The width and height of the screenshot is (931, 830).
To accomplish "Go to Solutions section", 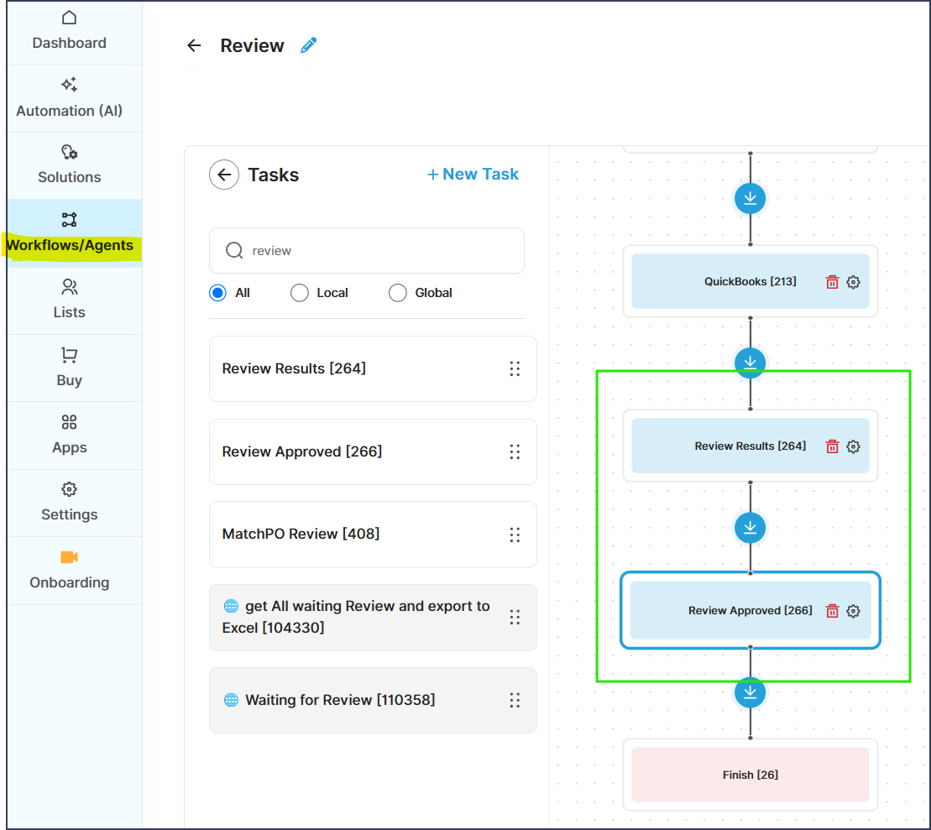I will [x=70, y=165].
